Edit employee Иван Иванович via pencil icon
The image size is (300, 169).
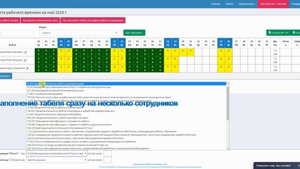point(26,52)
